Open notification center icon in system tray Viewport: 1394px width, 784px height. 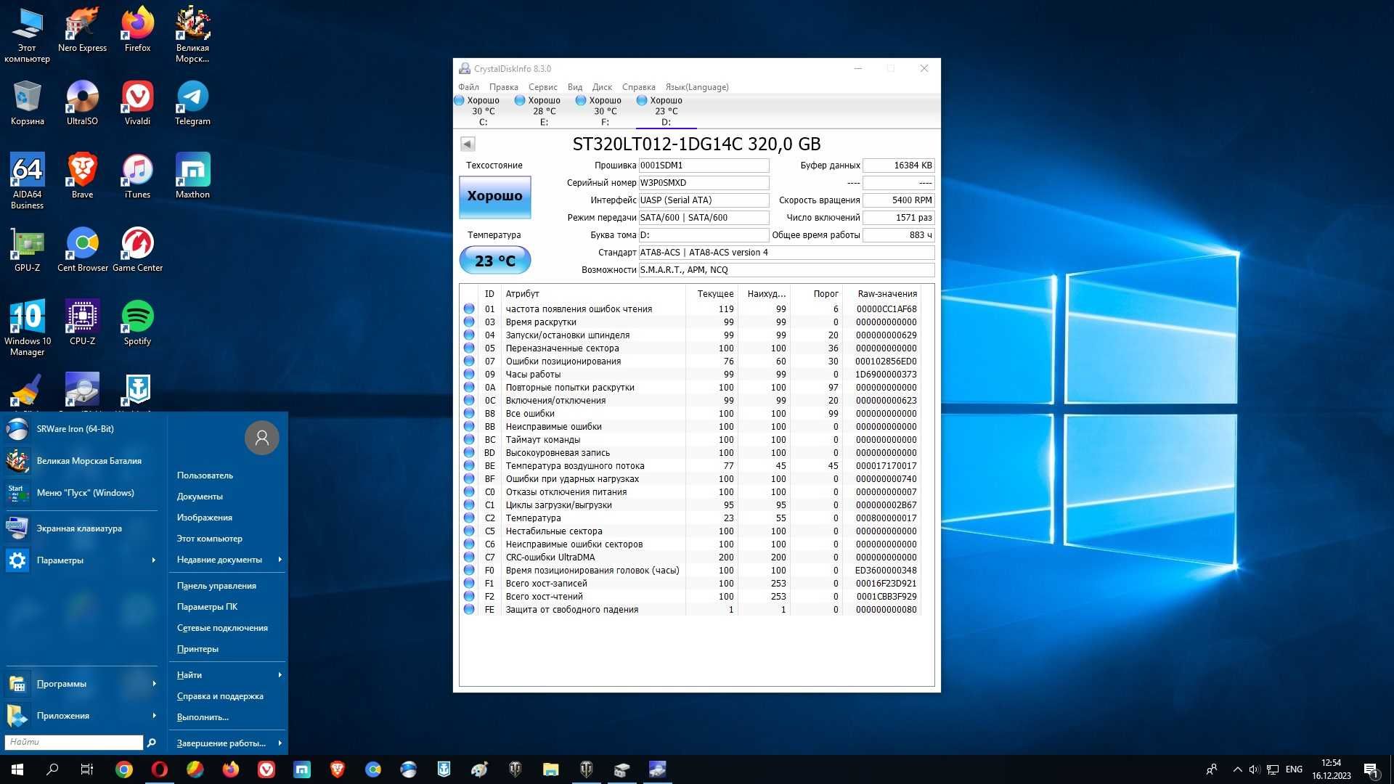pyautogui.click(x=1371, y=769)
